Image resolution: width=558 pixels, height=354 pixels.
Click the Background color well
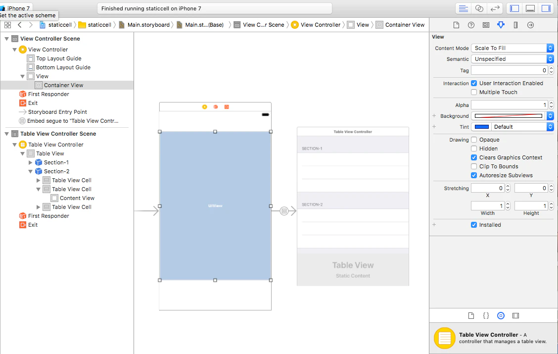pyautogui.click(x=509, y=116)
